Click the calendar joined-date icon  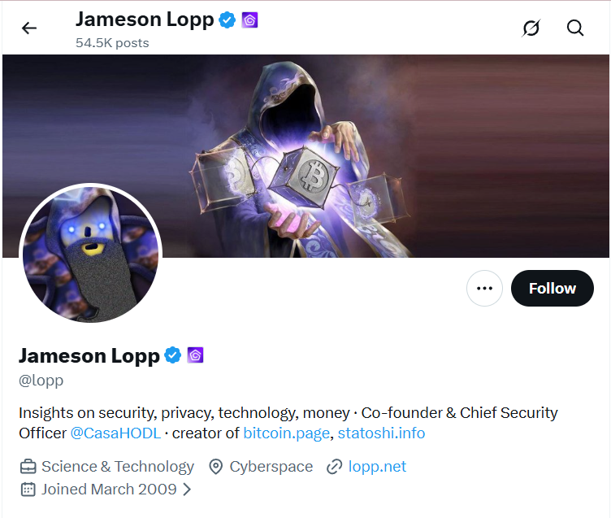coord(28,490)
